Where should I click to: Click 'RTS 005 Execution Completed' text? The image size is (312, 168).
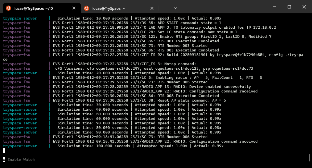click(188, 96)
